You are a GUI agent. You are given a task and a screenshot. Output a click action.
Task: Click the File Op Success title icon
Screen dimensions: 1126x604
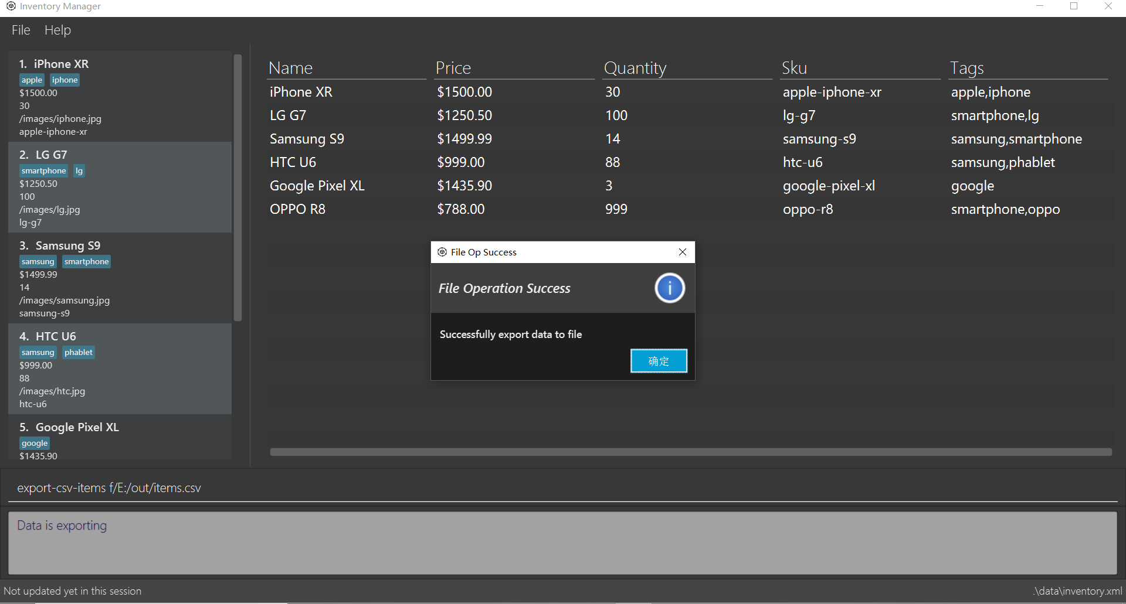[442, 252]
